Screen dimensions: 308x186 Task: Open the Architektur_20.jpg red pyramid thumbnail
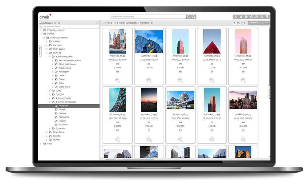tap(212, 42)
